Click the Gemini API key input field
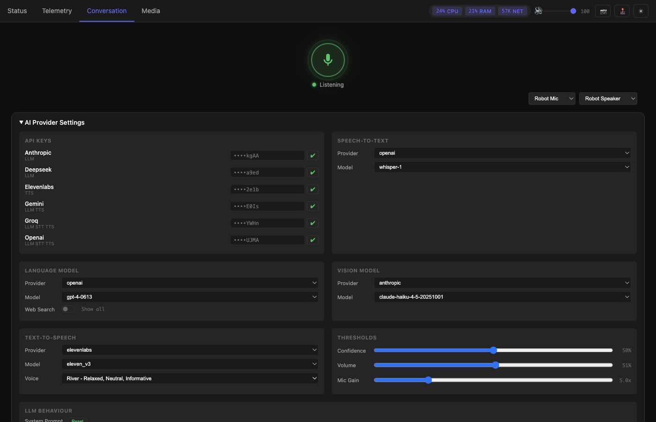This screenshot has width=656, height=422. 267,206
